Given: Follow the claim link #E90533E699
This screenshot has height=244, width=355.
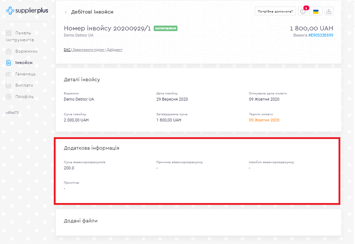Looking at the screenshot, I should [321, 35].
